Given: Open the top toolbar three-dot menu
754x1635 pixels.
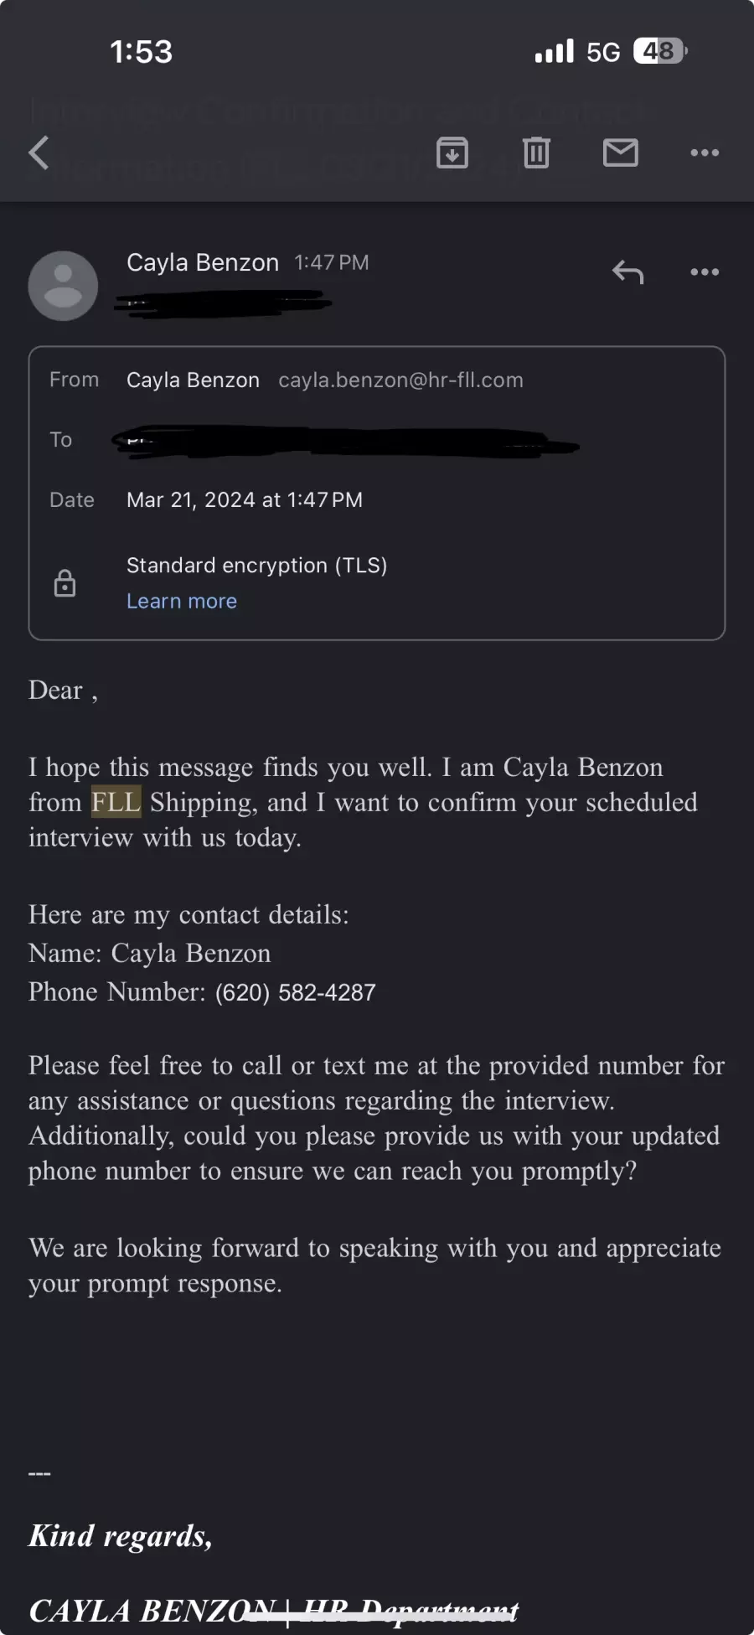Looking at the screenshot, I should pyautogui.click(x=705, y=153).
